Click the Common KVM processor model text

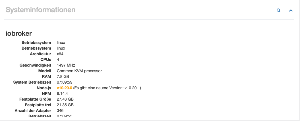79,71
